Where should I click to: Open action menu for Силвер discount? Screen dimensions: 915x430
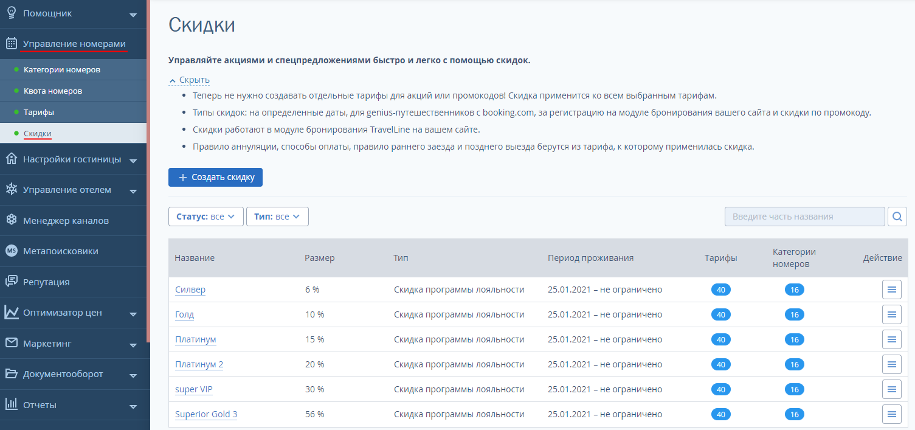tap(891, 290)
